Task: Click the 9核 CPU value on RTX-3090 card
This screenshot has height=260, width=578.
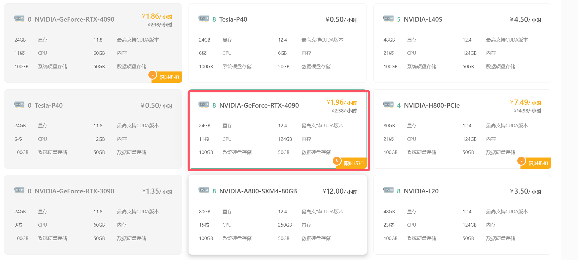Action: click(x=18, y=225)
